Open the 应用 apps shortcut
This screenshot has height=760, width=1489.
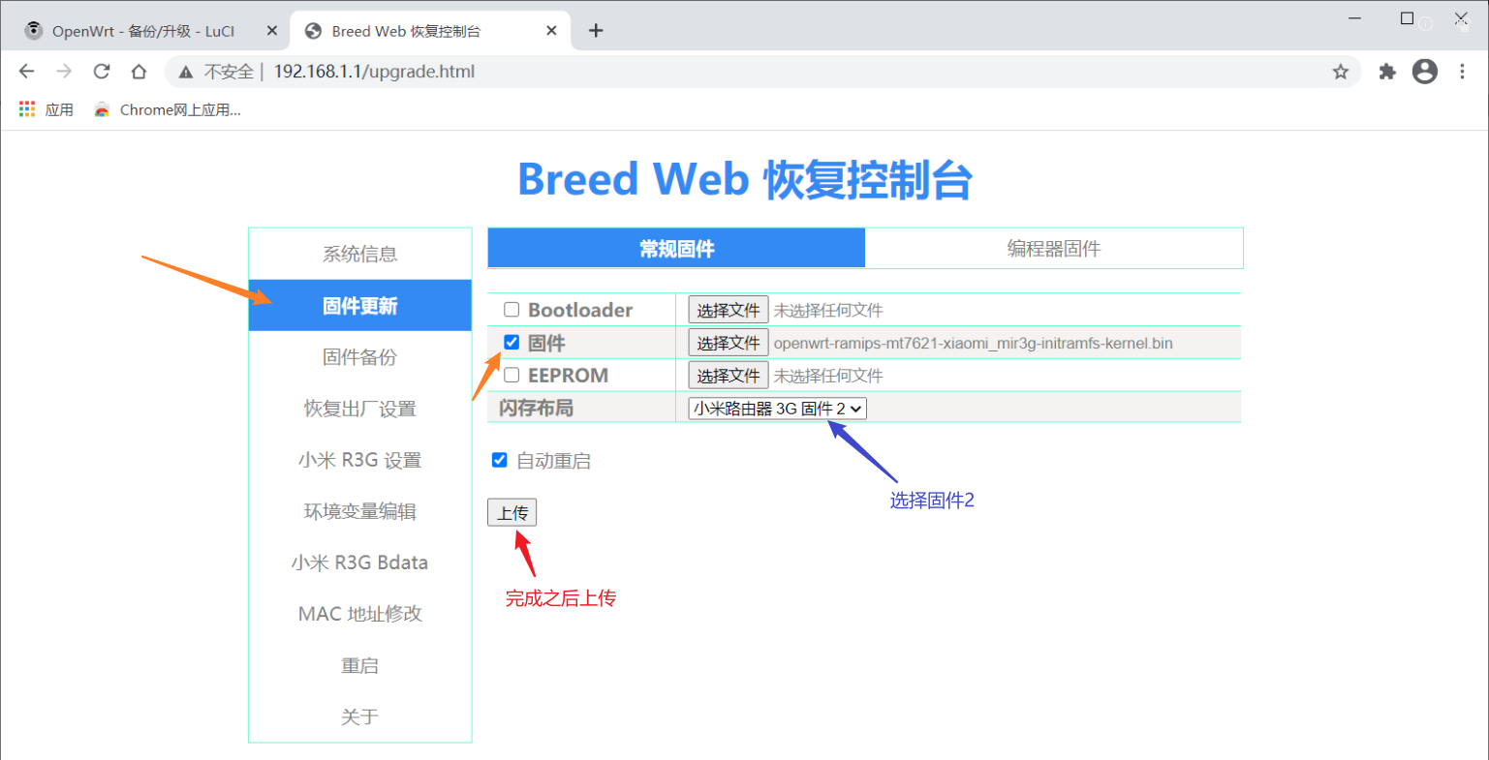pyautogui.click(x=47, y=110)
